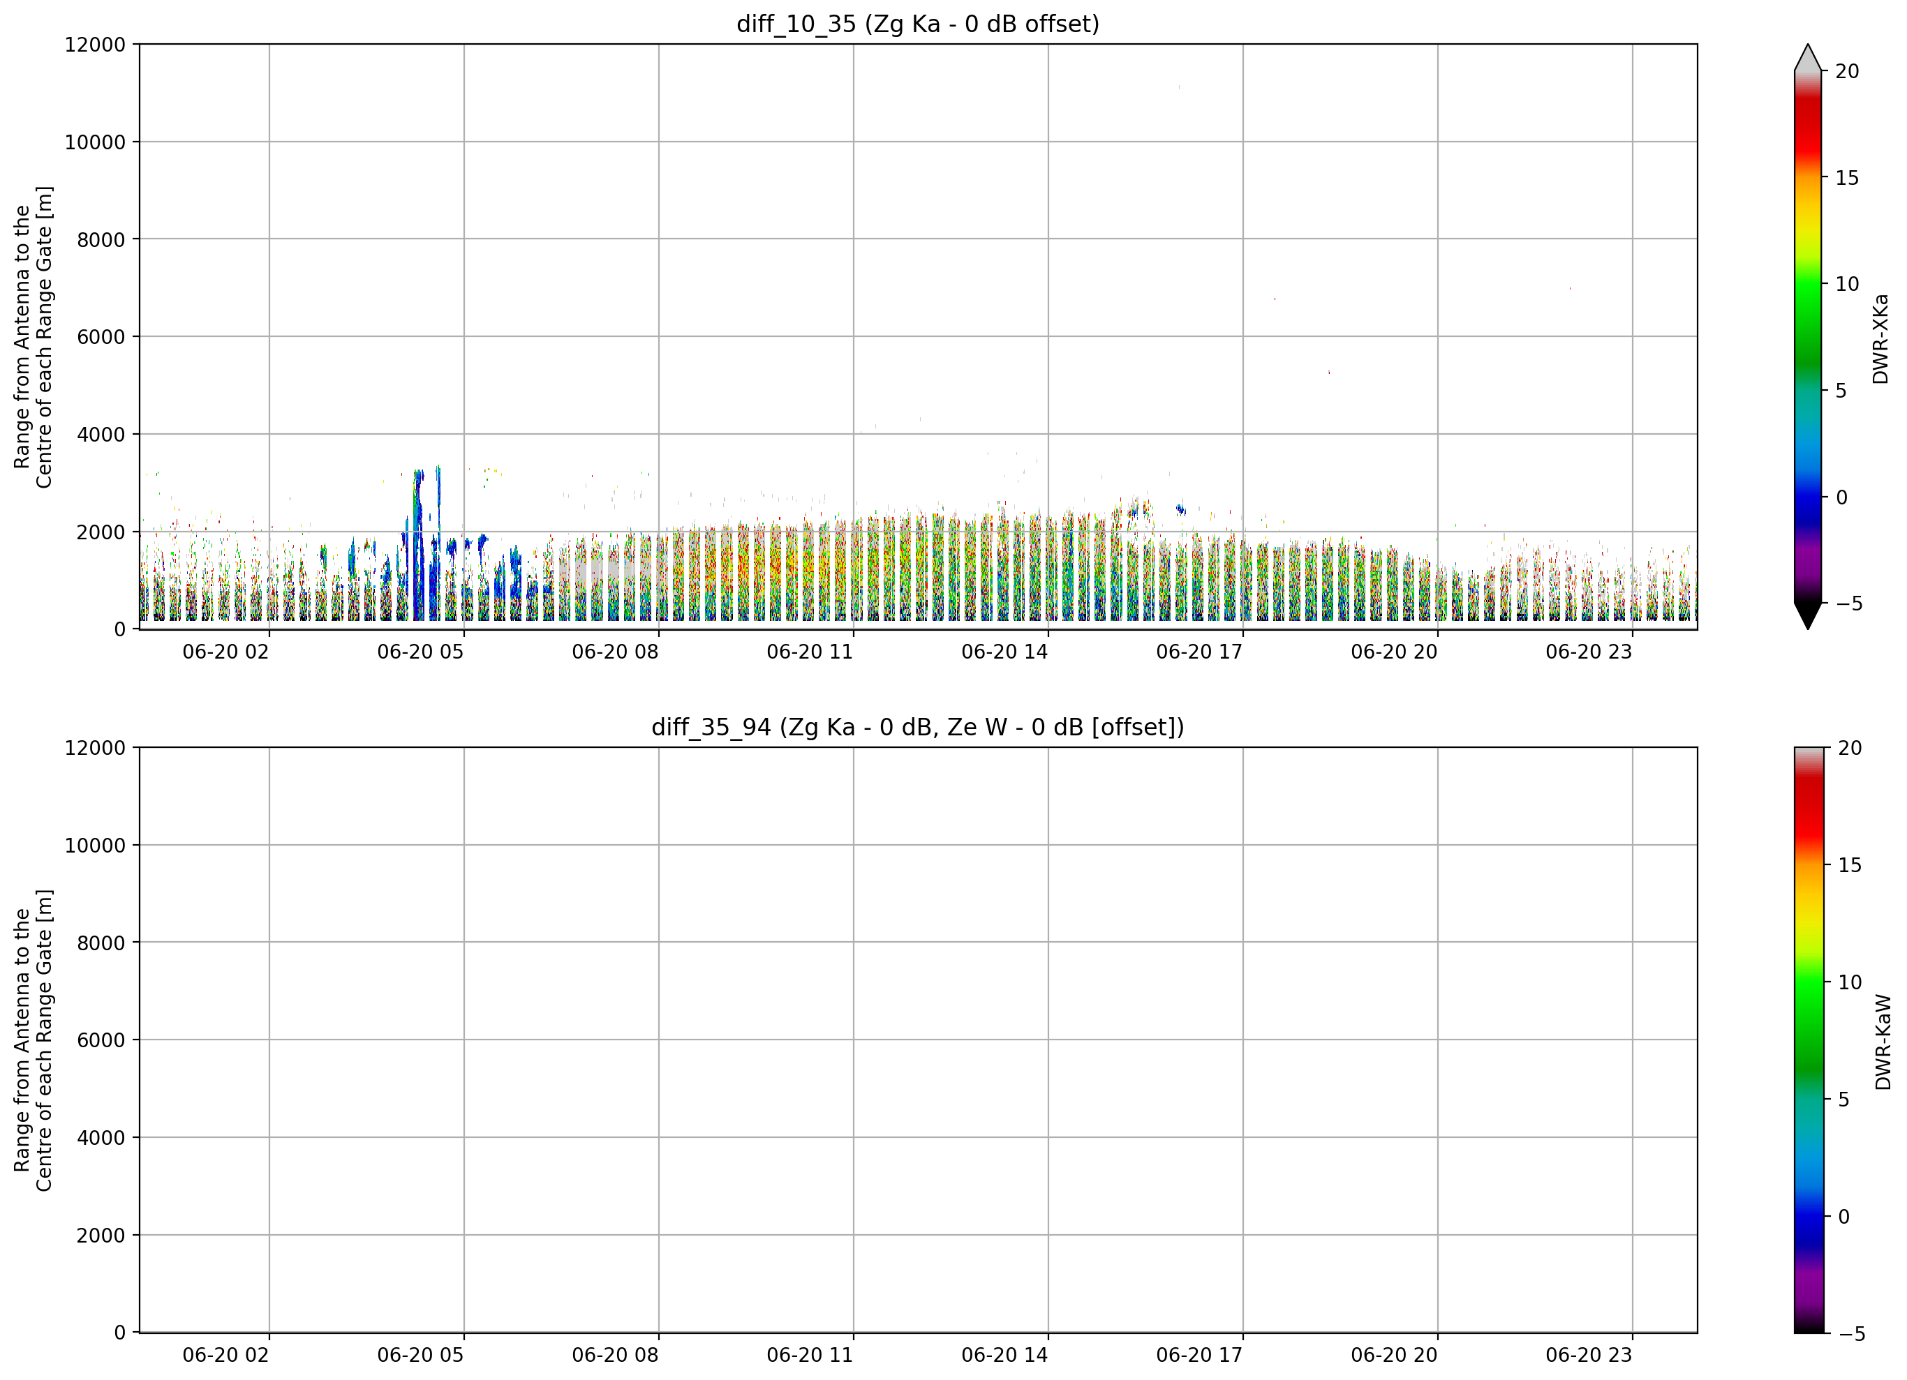
Task: Click the 6000 y-tick of the diff_10_35 plot
Action: click(101, 337)
